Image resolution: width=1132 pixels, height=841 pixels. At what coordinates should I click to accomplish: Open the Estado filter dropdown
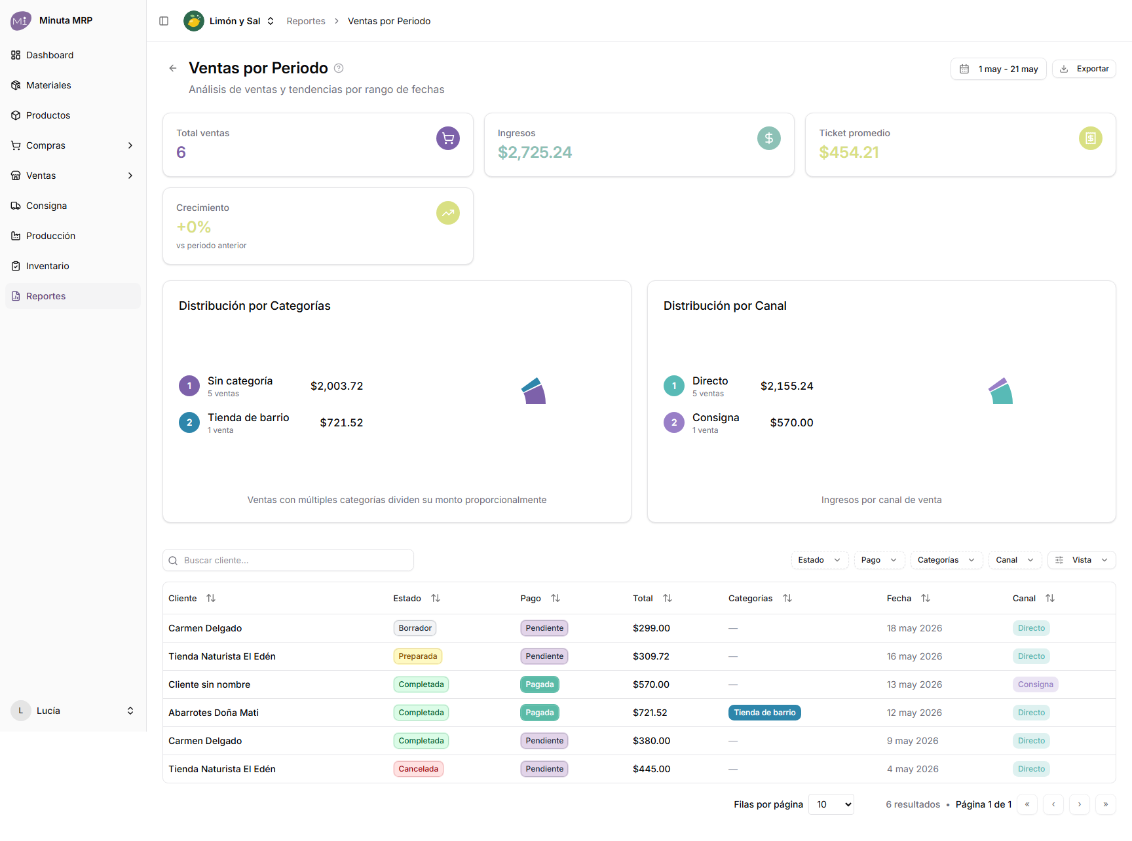coord(820,560)
